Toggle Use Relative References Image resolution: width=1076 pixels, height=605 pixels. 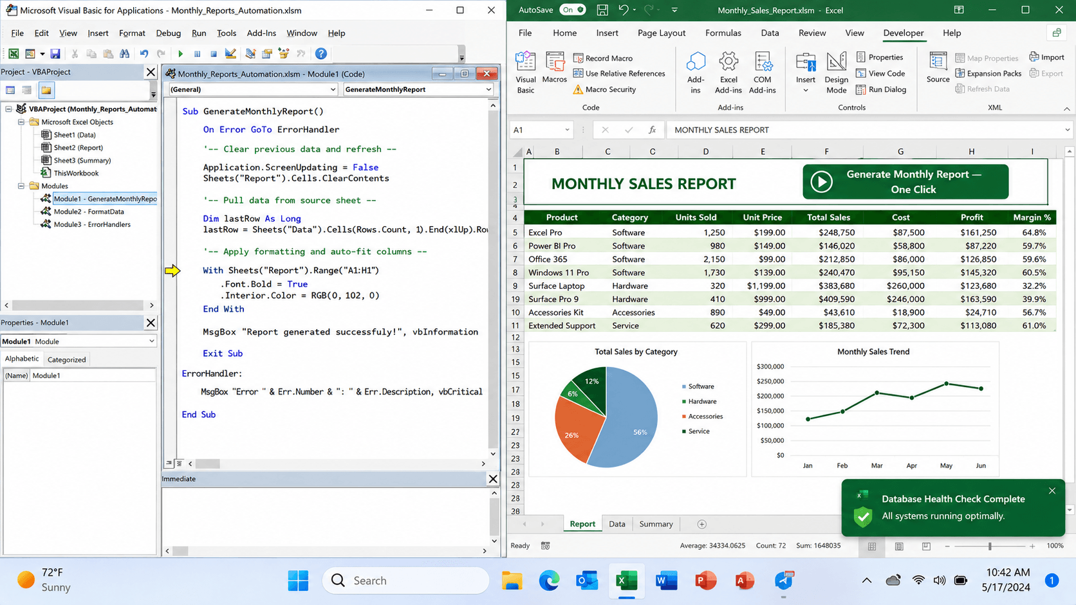(619, 73)
